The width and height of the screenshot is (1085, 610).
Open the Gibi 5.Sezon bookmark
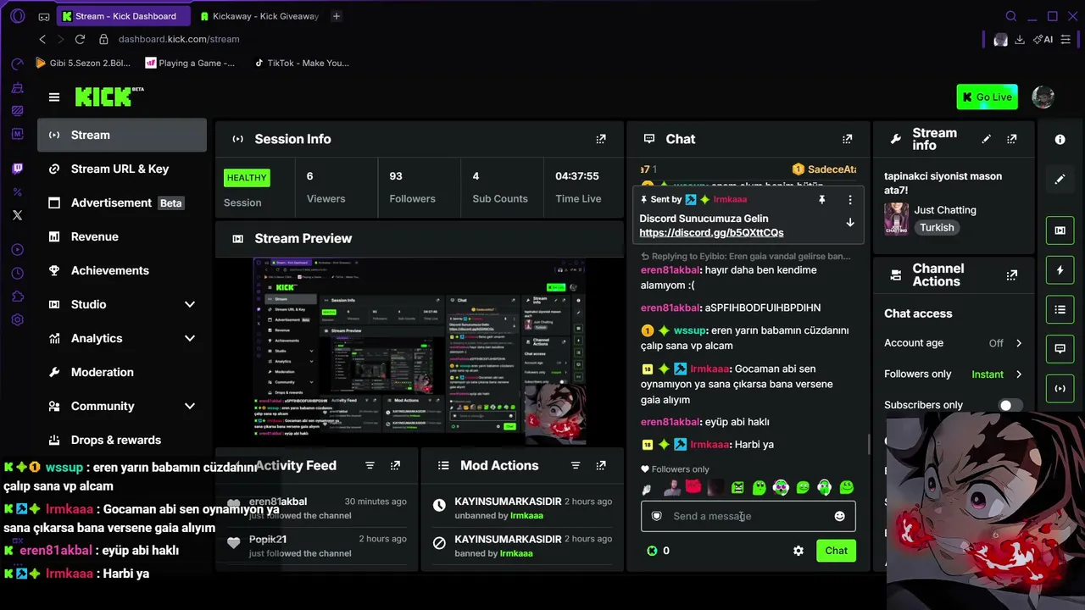(x=82, y=63)
